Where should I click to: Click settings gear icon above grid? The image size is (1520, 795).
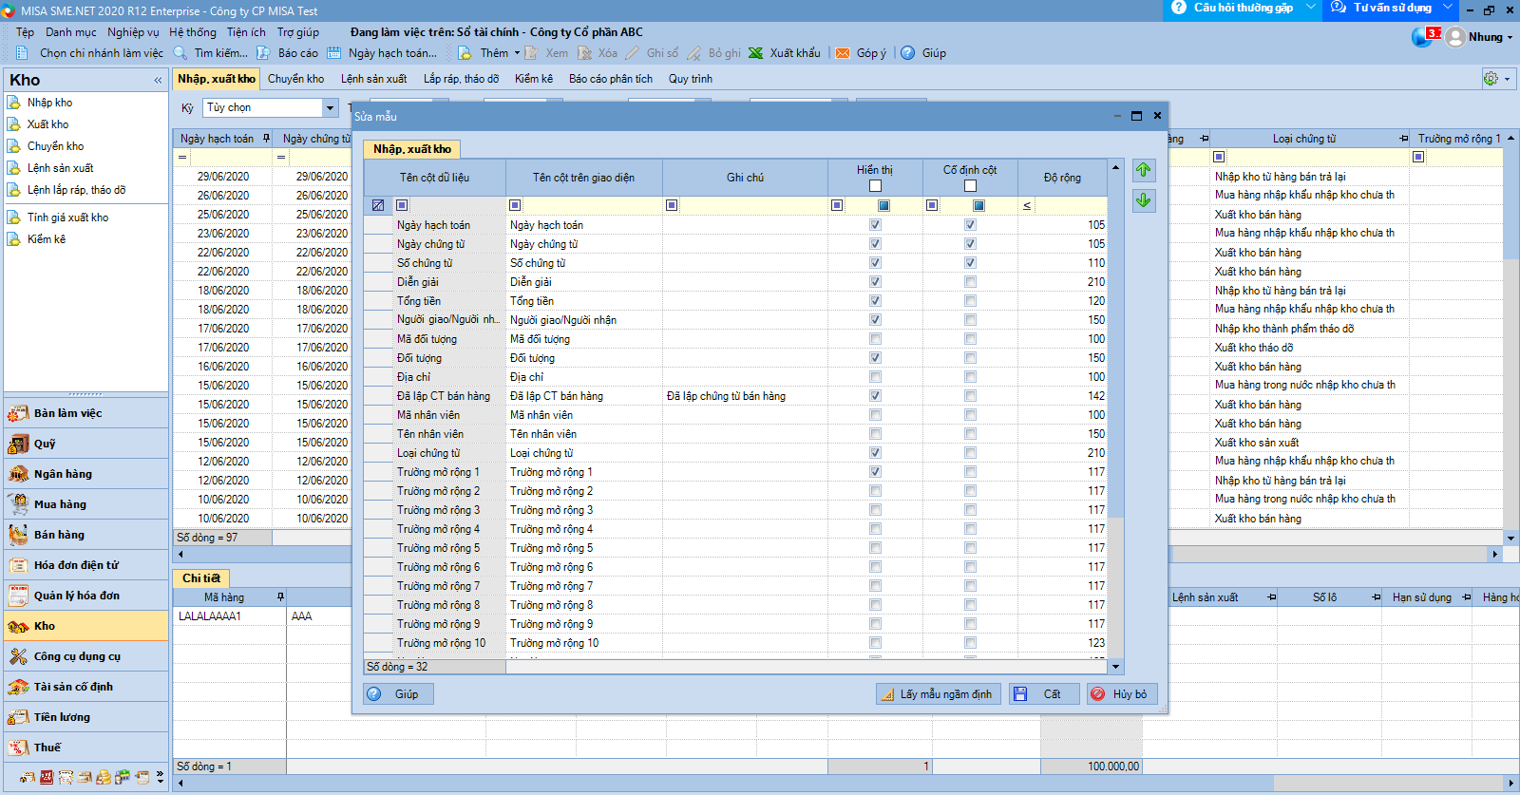click(x=1491, y=79)
